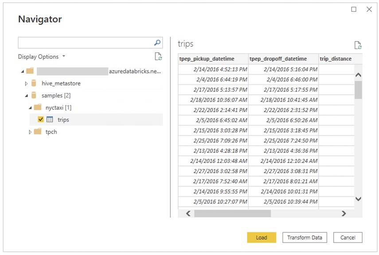Collapse the nyctaxi folder
This screenshot has height=255, width=379.
[x=30, y=108]
